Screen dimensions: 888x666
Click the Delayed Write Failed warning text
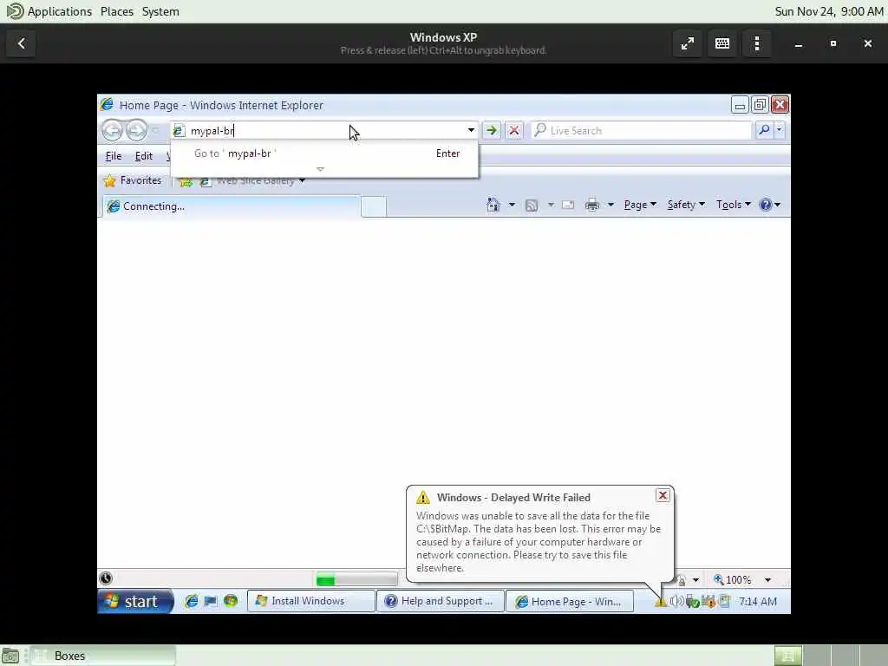[538, 542]
